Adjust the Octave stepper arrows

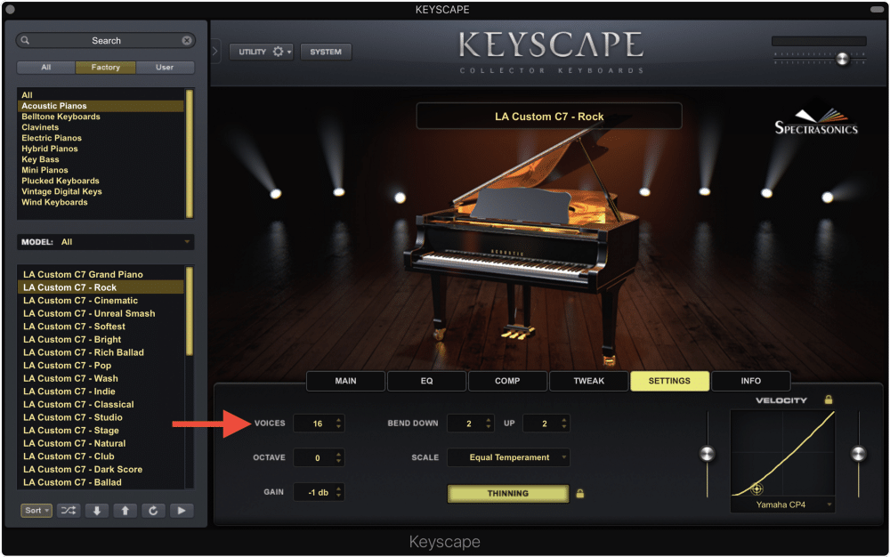pyautogui.click(x=338, y=457)
